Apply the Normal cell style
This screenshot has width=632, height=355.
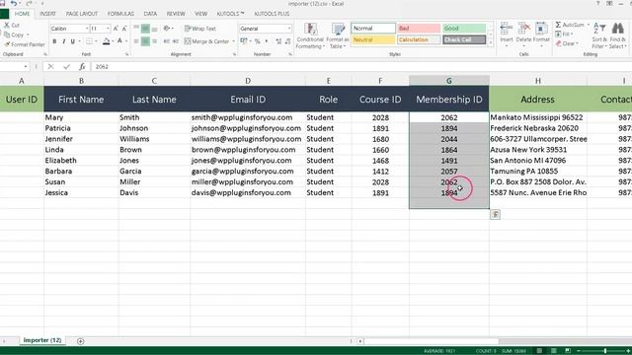pyautogui.click(x=373, y=29)
